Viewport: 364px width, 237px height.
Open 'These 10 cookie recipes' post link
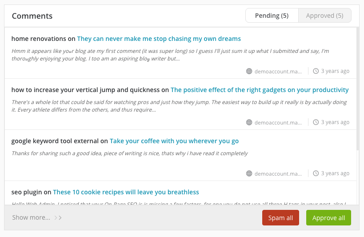click(x=126, y=192)
